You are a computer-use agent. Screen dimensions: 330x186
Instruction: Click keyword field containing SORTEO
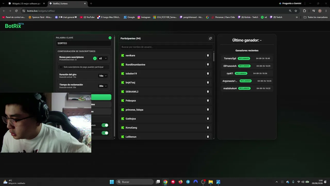coord(84,43)
